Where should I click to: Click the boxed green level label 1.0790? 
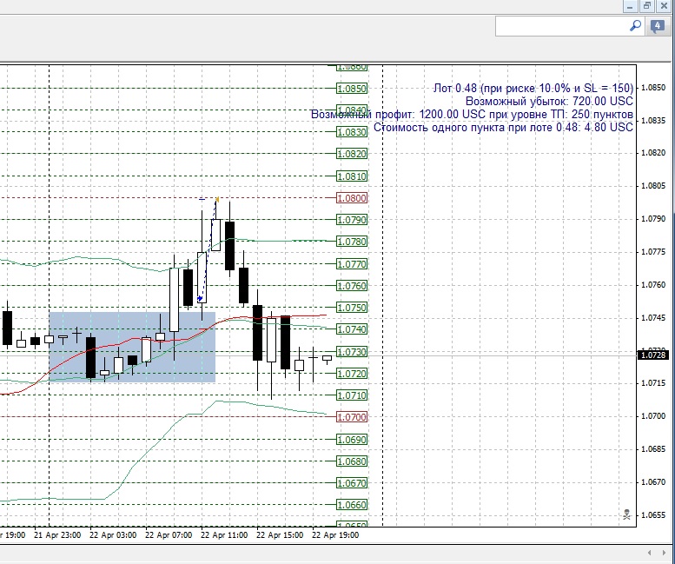(x=352, y=220)
